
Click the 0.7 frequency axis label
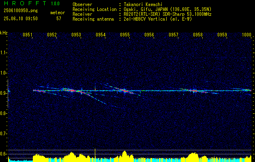click(3, 134)
